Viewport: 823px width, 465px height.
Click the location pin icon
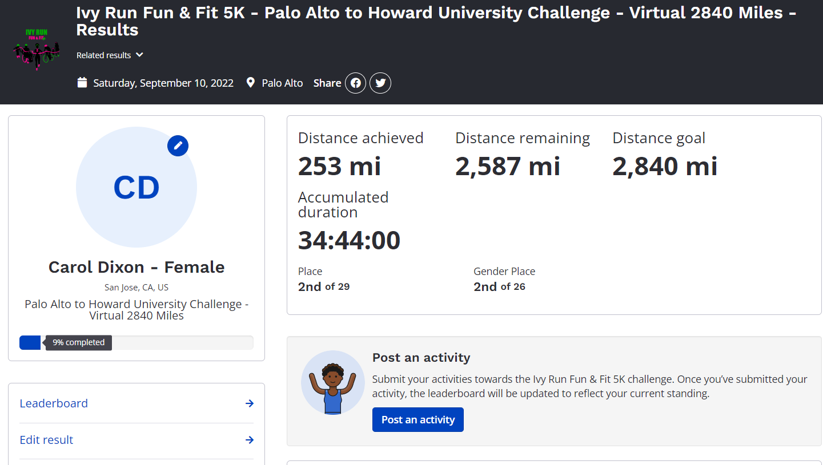point(250,83)
